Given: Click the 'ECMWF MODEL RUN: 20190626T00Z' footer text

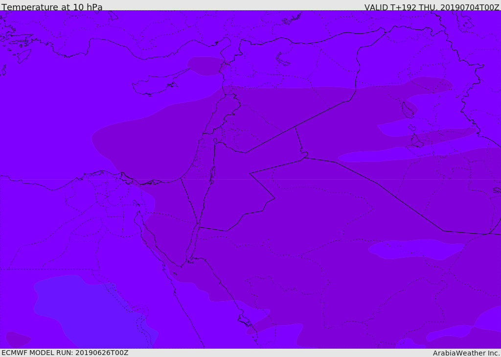Looking at the screenshot, I should pos(65,353).
